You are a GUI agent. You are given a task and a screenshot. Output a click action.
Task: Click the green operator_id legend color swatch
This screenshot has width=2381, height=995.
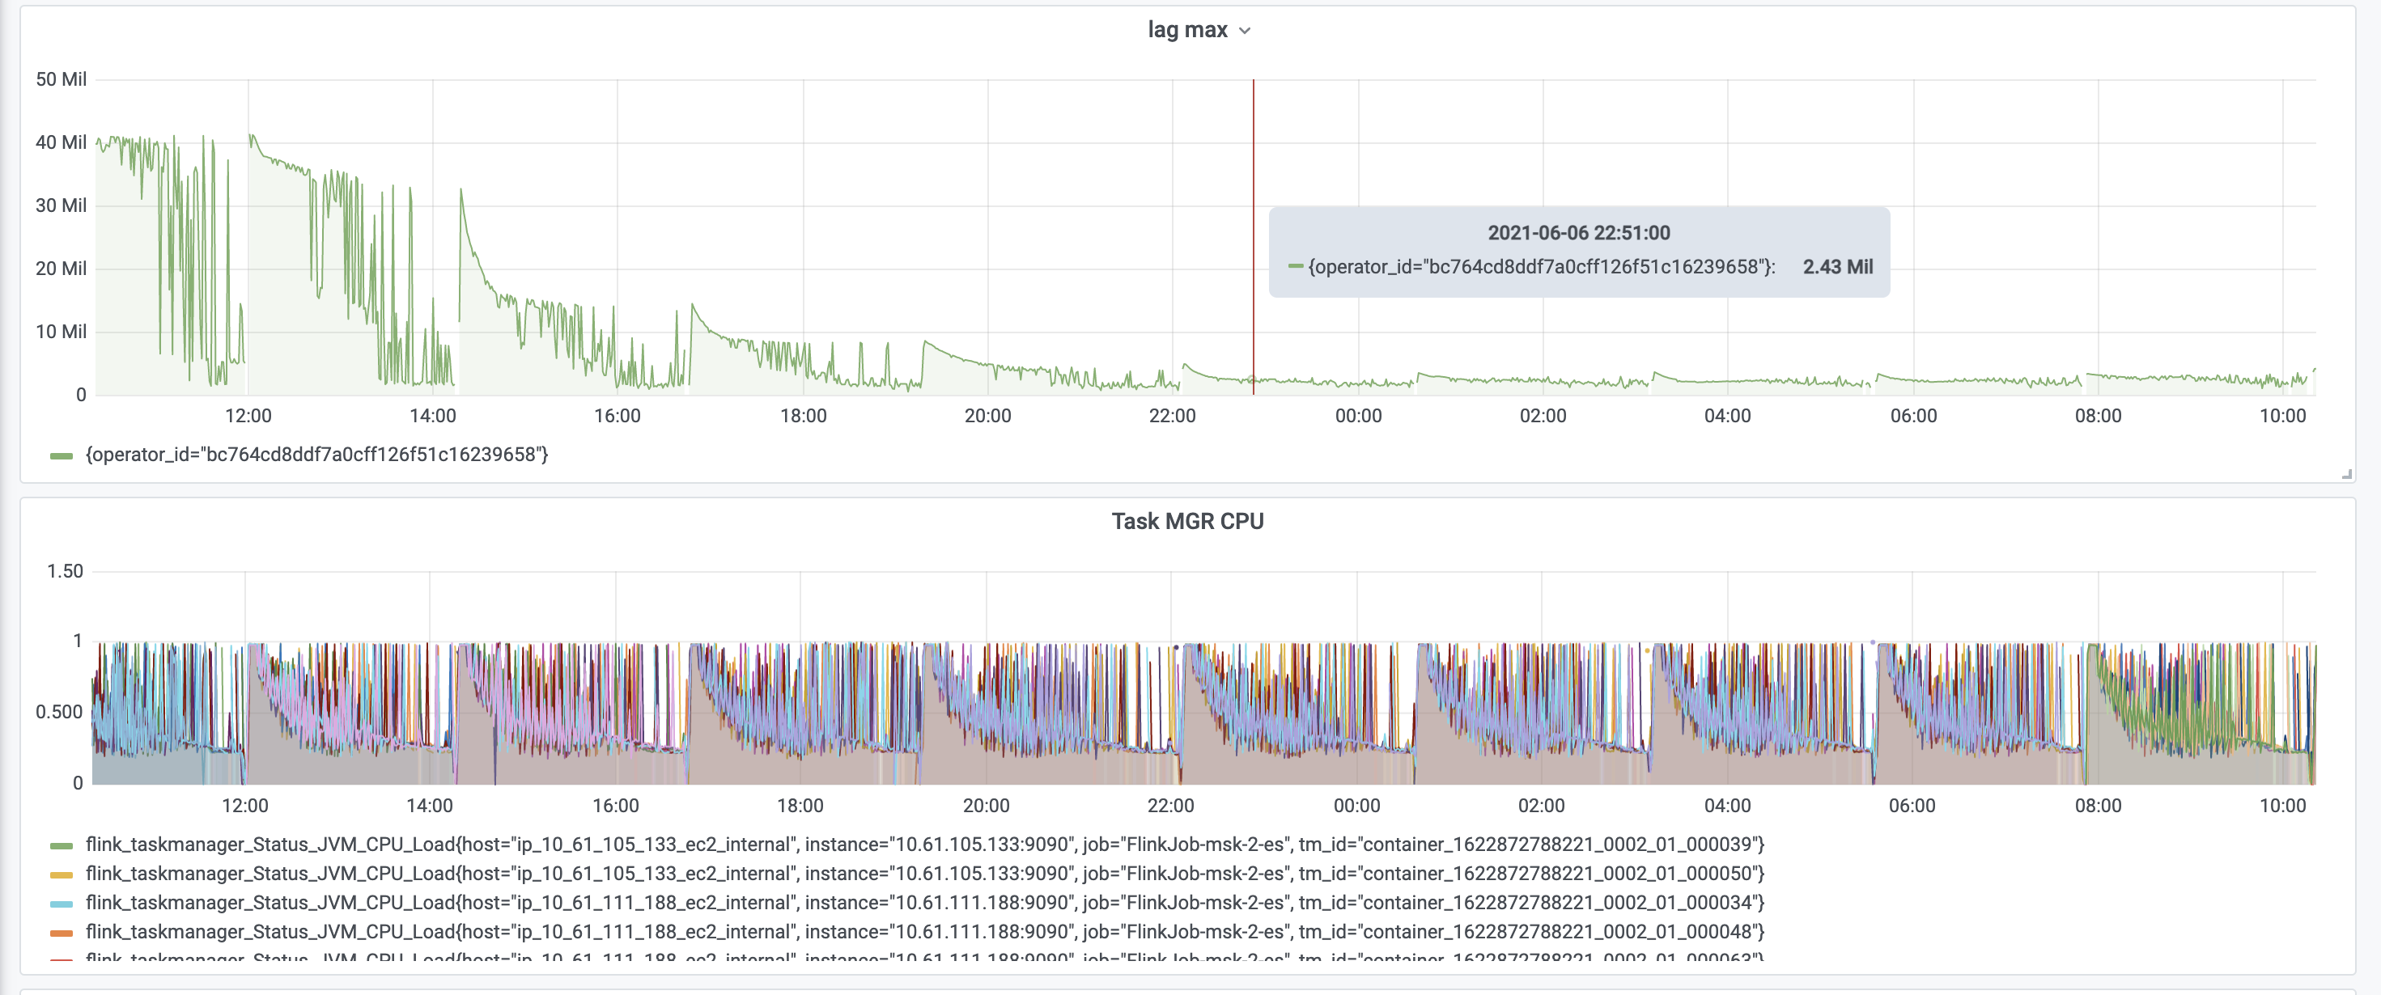(x=61, y=455)
